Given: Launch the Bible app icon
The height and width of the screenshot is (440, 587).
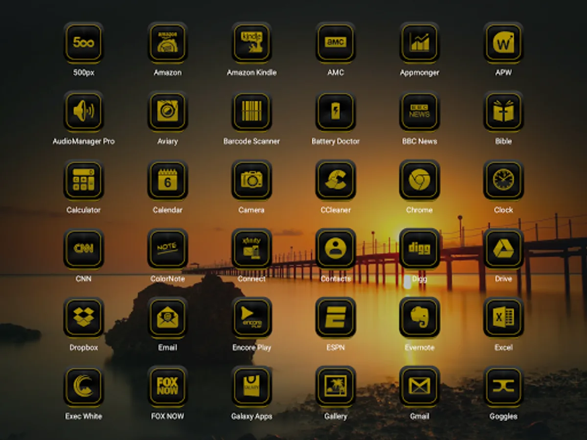Looking at the screenshot, I should point(503,111).
